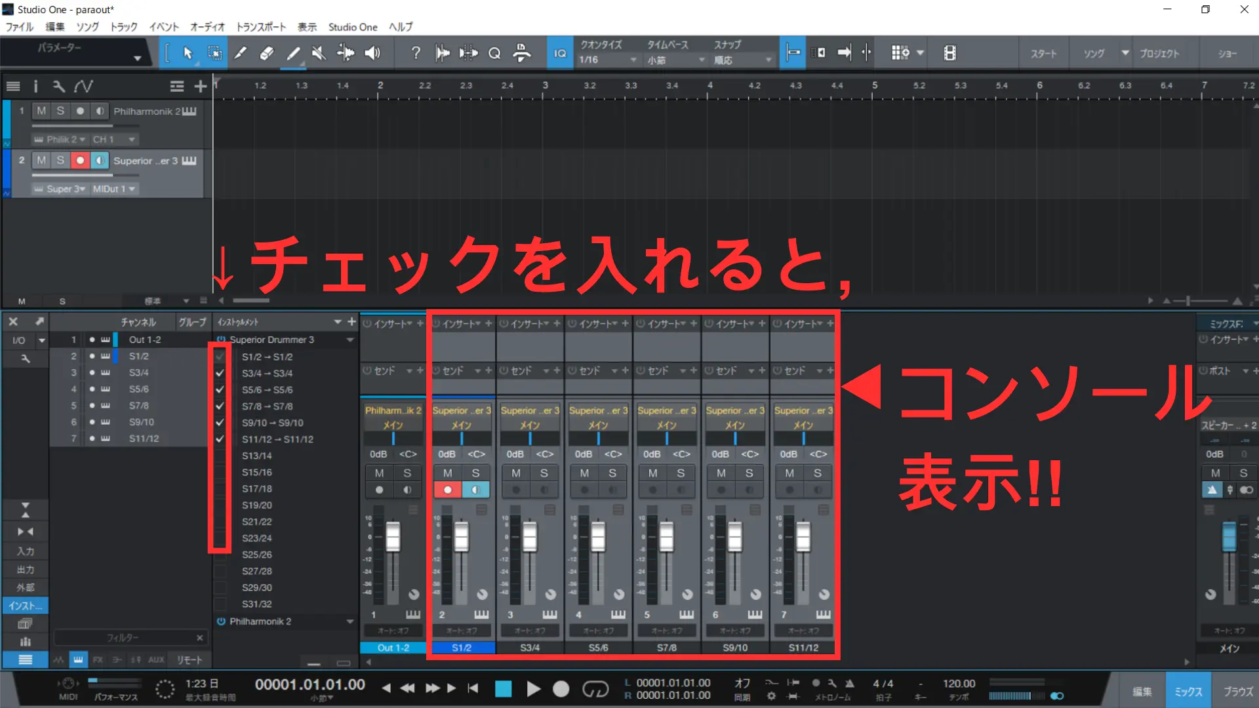
Task: Click the add track plus icon
Action: 200,86
